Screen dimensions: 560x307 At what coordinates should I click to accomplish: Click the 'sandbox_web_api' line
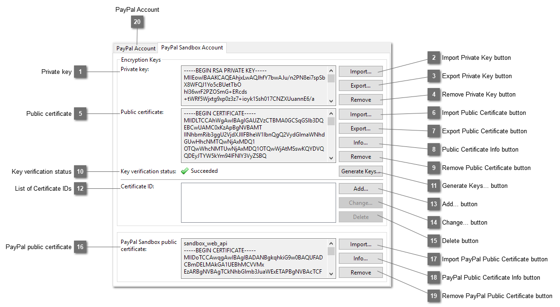pyautogui.click(x=206, y=243)
